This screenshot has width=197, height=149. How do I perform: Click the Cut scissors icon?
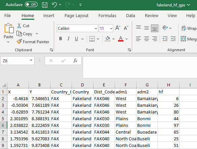tap(19, 26)
